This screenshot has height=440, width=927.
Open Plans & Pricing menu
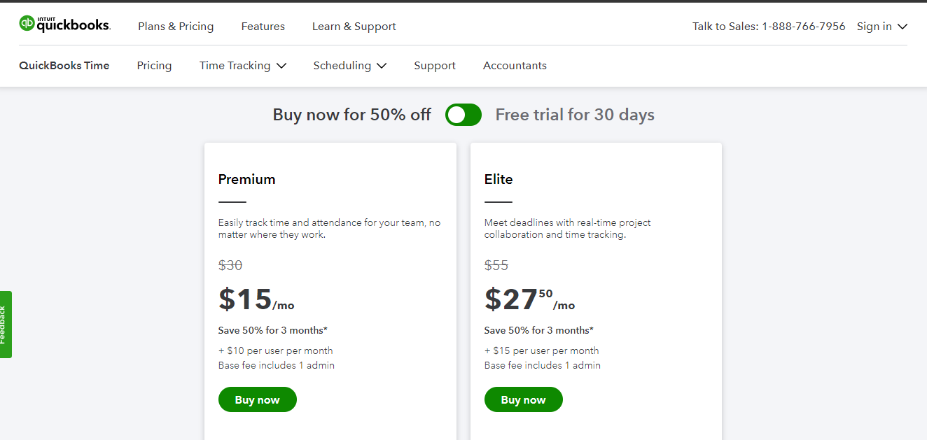click(176, 27)
